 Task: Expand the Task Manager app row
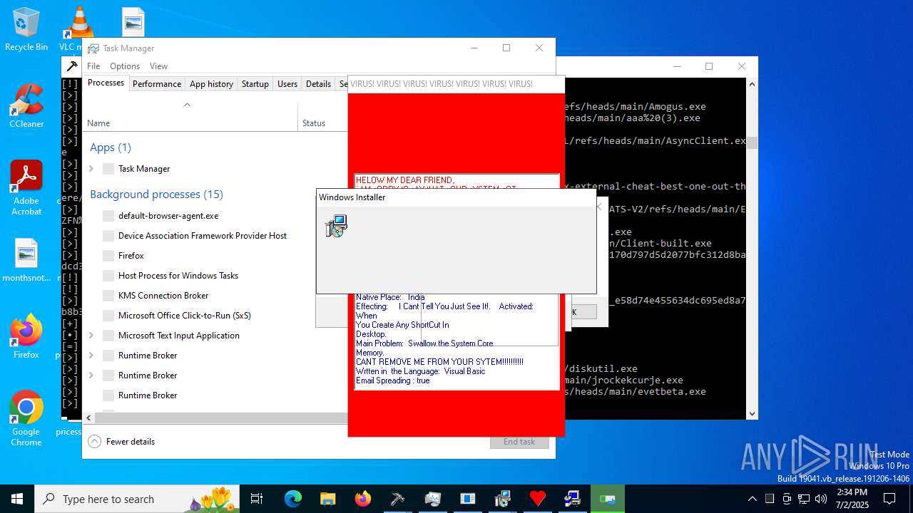pos(91,169)
